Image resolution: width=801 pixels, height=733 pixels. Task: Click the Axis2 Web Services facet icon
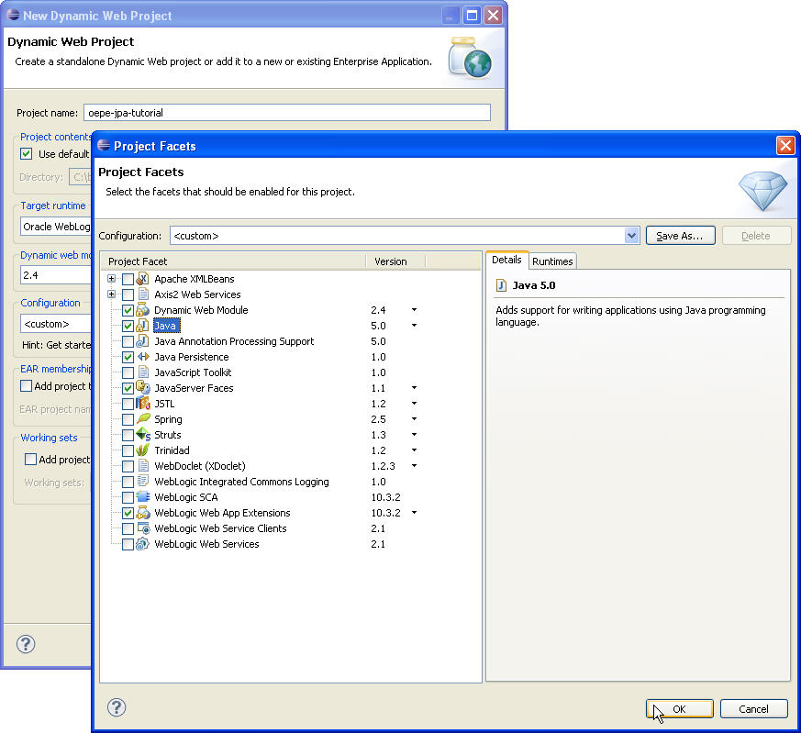coord(143,294)
